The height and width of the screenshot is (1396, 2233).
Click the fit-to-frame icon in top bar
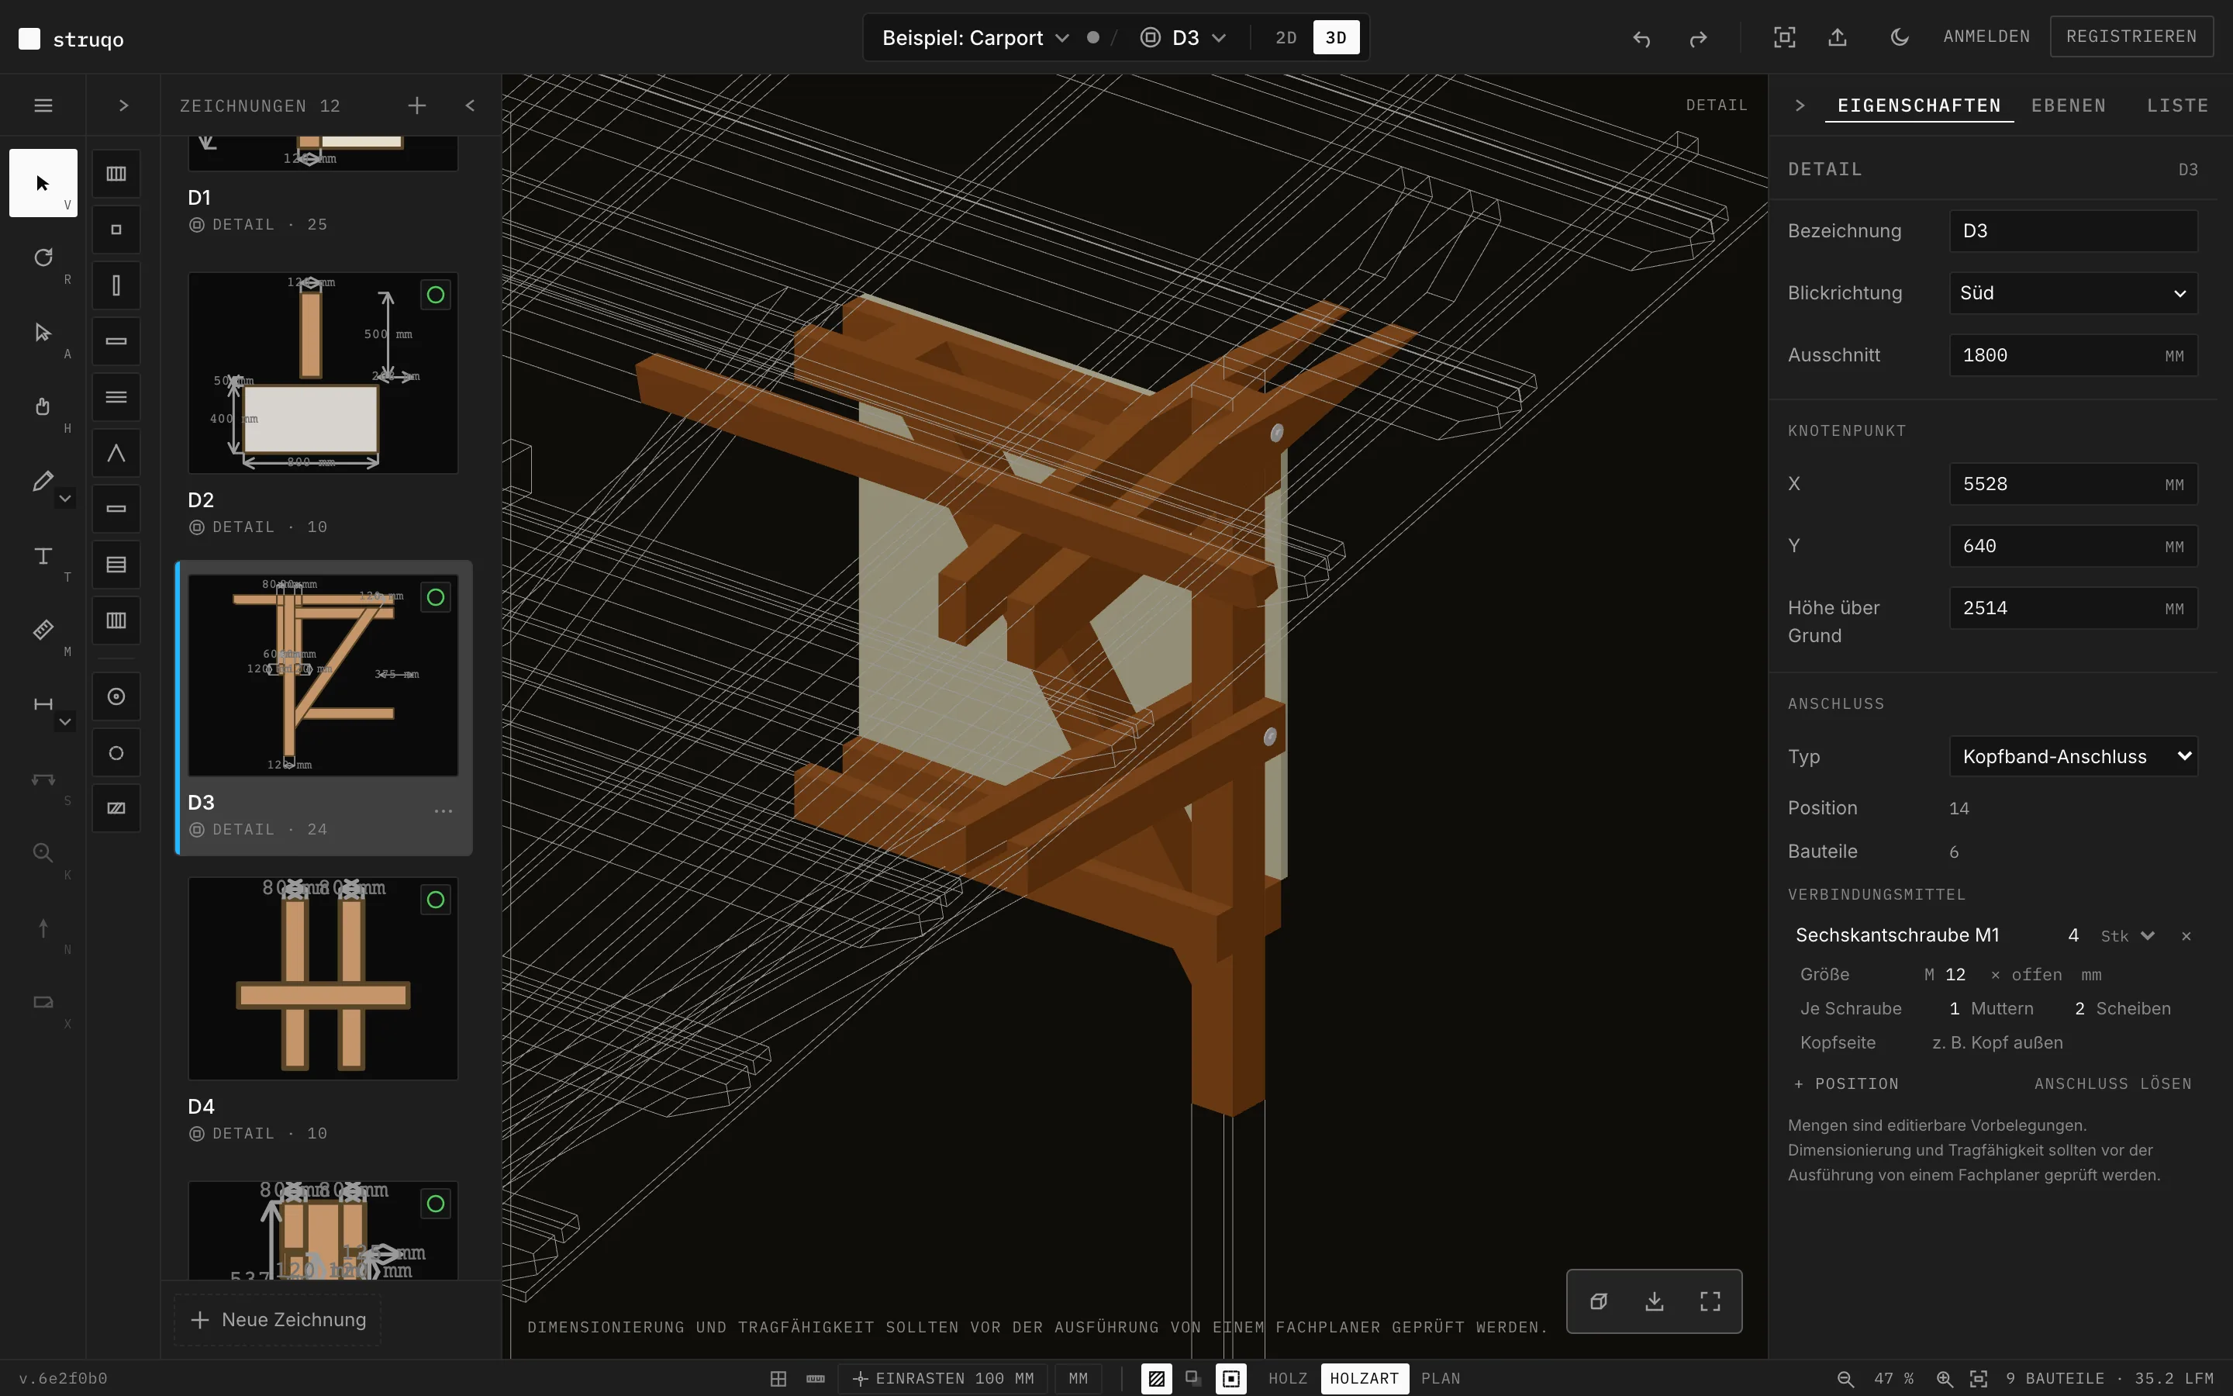[1783, 37]
